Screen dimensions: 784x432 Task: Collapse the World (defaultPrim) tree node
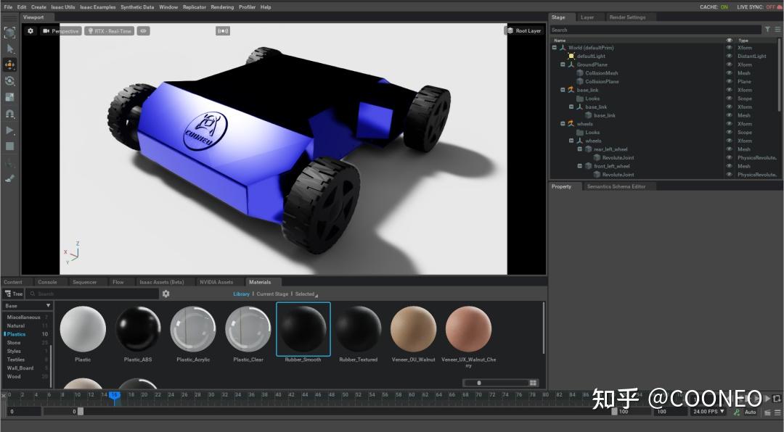click(x=555, y=48)
